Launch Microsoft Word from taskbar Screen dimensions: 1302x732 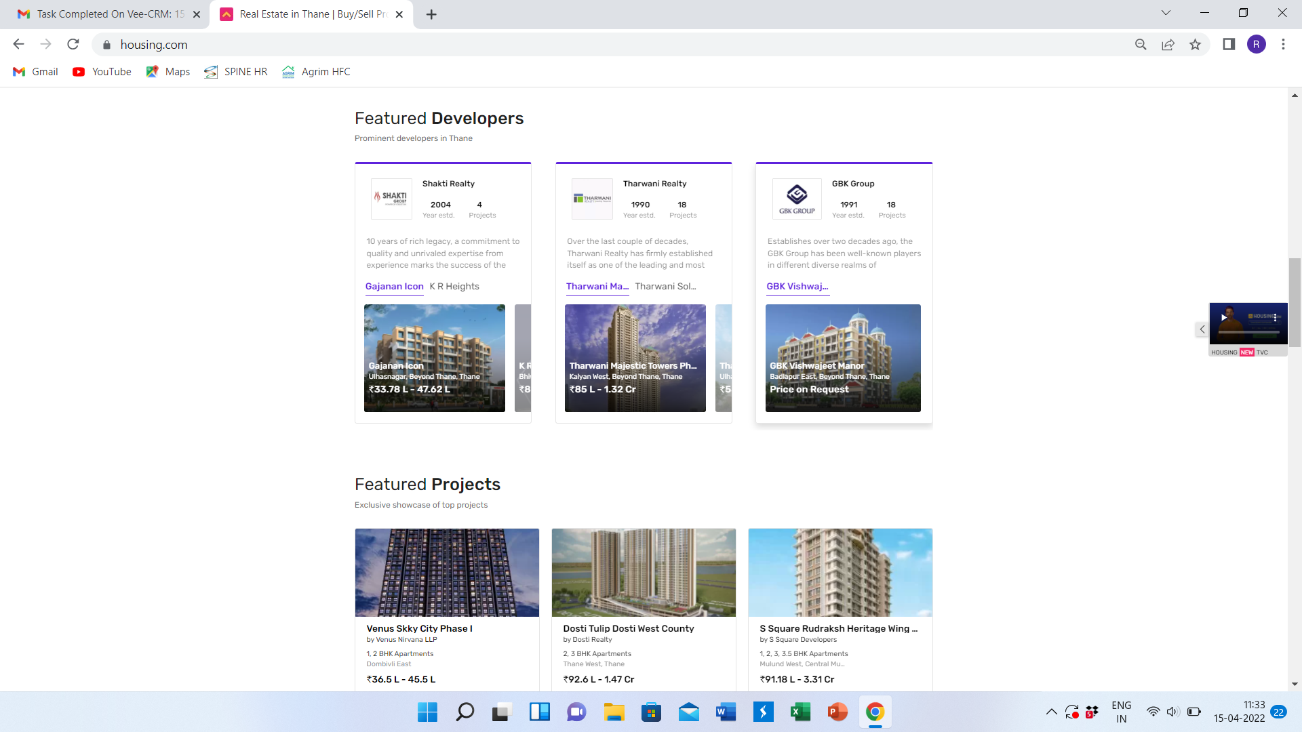[x=726, y=712]
